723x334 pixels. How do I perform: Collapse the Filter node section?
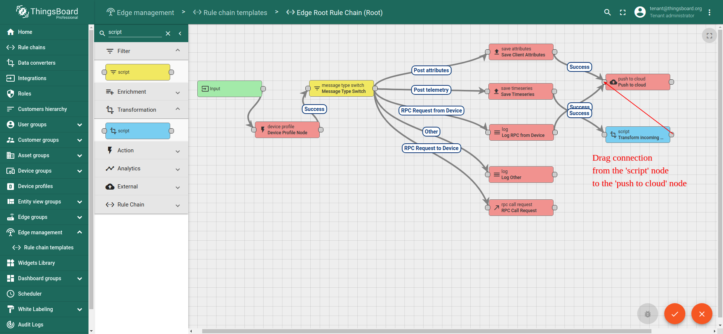tap(141, 51)
